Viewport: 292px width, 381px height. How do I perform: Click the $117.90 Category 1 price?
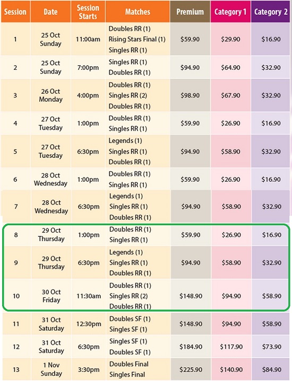coord(231,347)
